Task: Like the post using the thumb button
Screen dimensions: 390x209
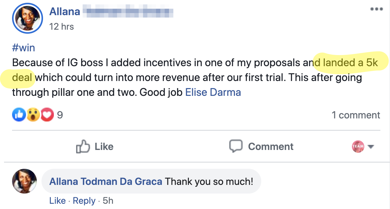Action: (95, 147)
